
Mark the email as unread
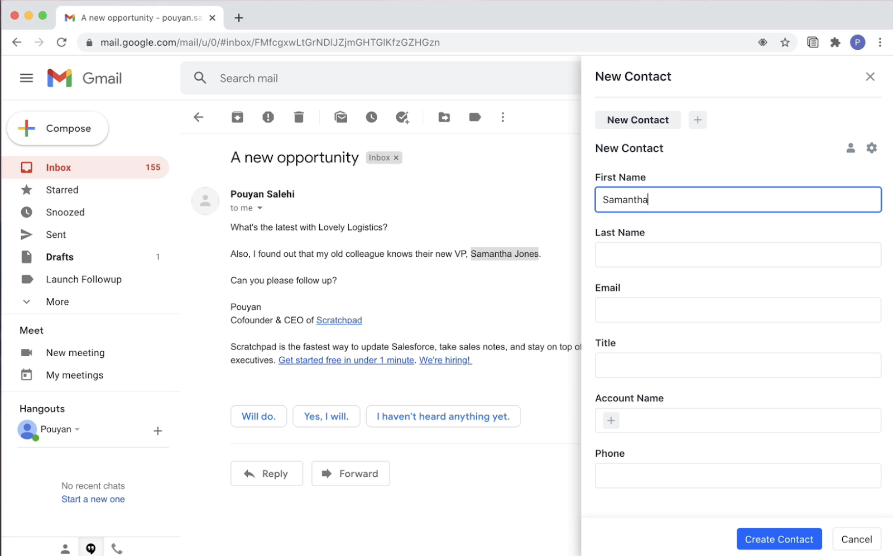click(x=341, y=117)
